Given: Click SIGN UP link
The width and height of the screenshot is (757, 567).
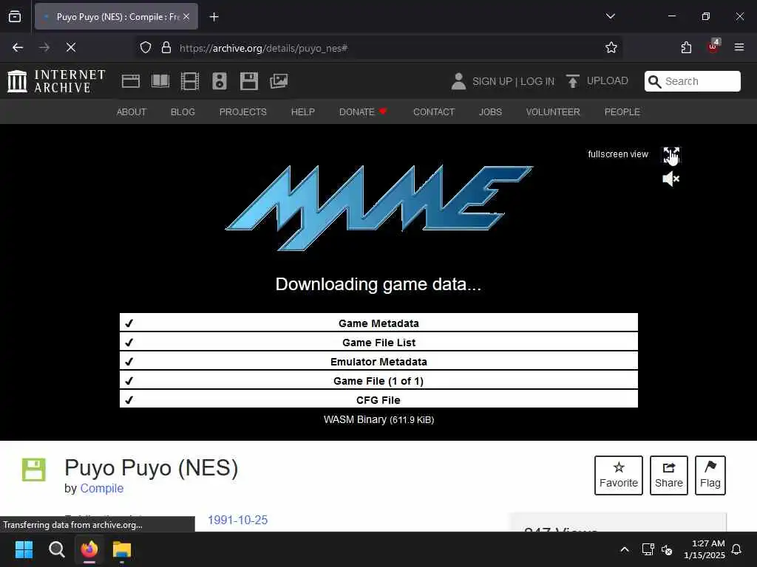Looking at the screenshot, I should pos(492,81).
